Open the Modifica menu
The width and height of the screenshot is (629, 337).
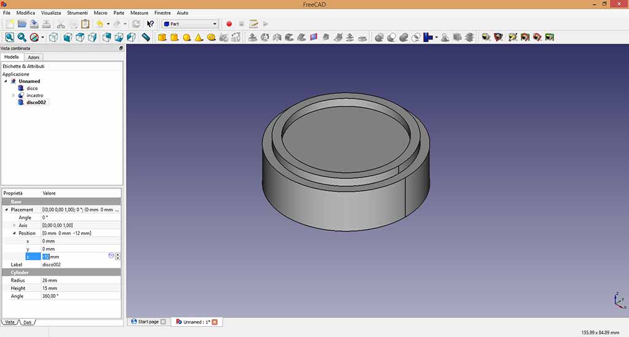point(26,13)
